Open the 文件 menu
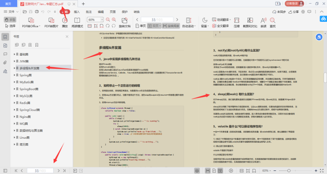Viewport: 327px width, 174px height. point(11,12)
